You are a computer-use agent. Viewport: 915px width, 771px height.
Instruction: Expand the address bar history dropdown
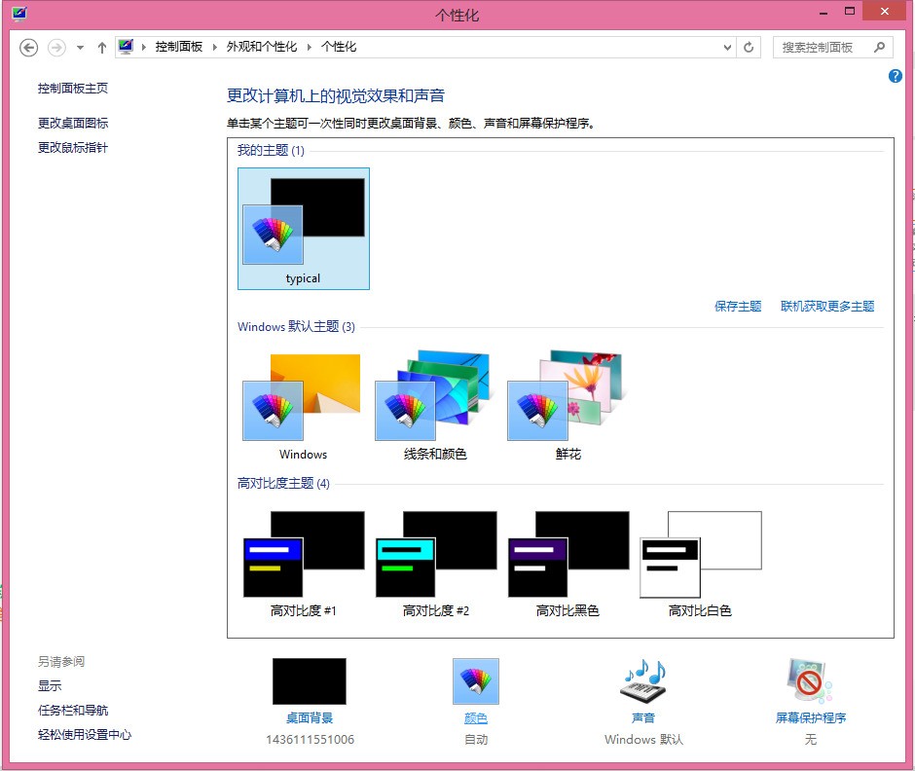pyautogui.click(x=728, y=47)
